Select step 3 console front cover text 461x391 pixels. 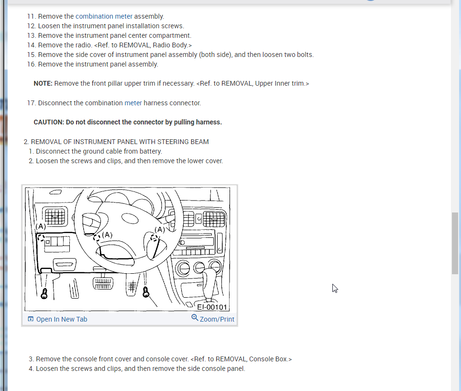point(160,359)
